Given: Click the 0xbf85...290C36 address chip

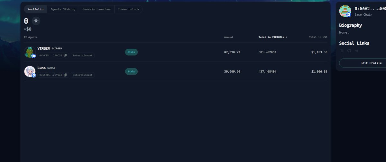Looking at the screenshot, I should pos(53,56).
